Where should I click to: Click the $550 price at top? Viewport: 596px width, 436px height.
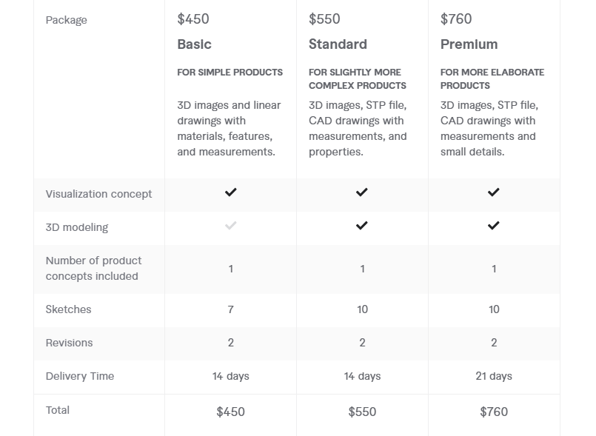coord(325,19)
